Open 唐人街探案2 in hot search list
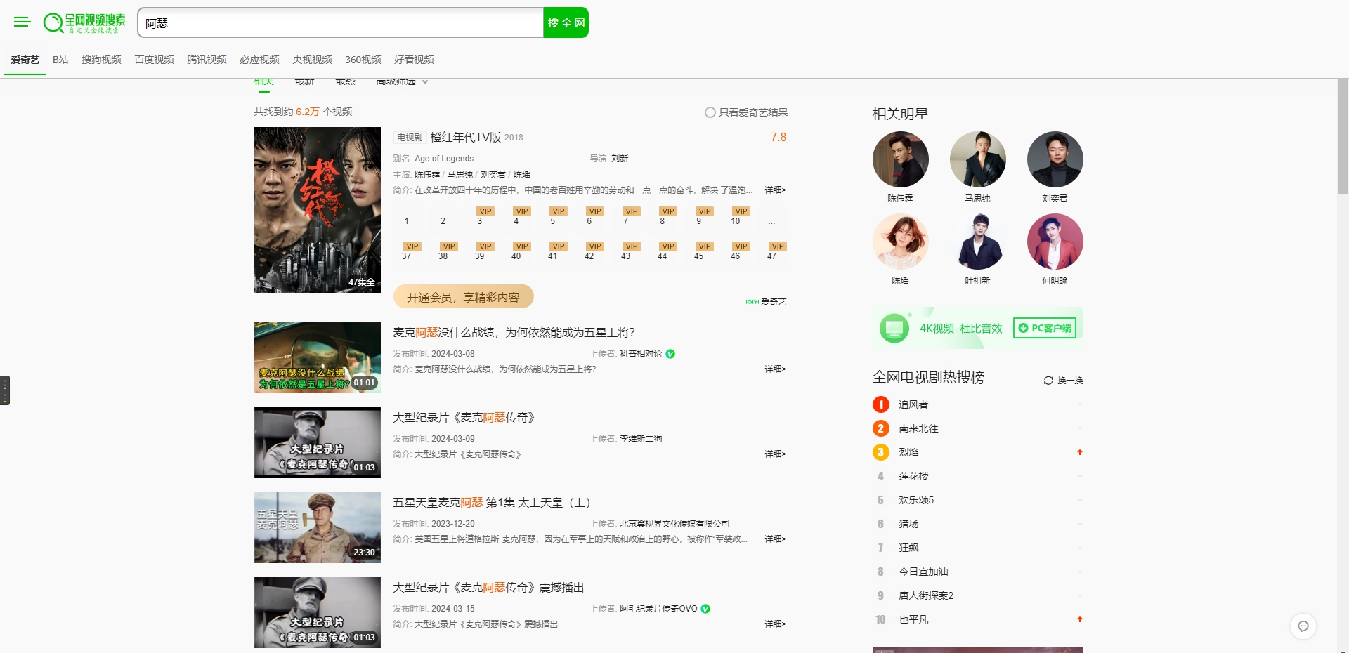Screen dimensions: 1349x653 (x=926, y=595)
